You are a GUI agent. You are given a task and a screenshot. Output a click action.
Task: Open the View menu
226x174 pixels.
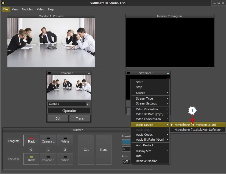[x=15, y=9]
